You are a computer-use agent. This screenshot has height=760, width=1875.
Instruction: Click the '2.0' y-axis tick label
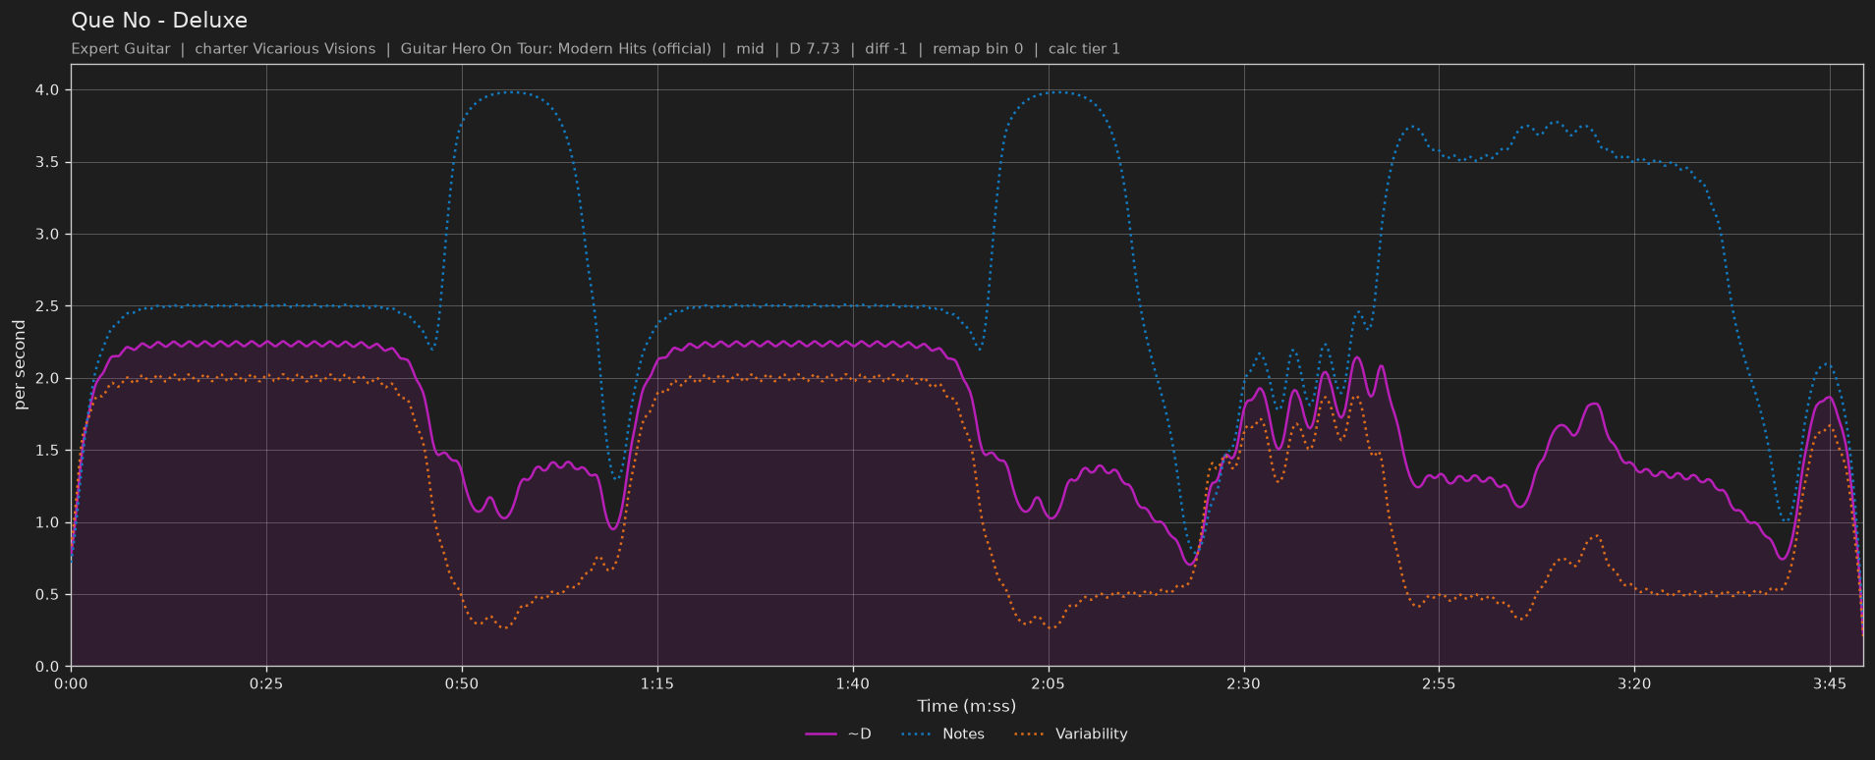[48, 379]
